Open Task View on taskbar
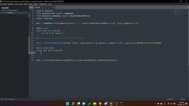 click(79, 104)
